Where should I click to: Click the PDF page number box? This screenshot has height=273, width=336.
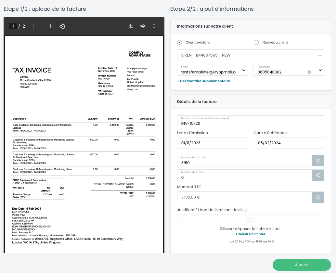(13, 26)
